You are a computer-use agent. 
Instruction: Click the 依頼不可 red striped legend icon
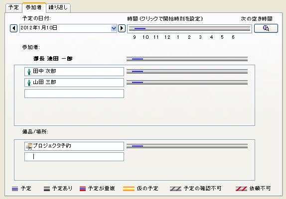click(241, 189)
